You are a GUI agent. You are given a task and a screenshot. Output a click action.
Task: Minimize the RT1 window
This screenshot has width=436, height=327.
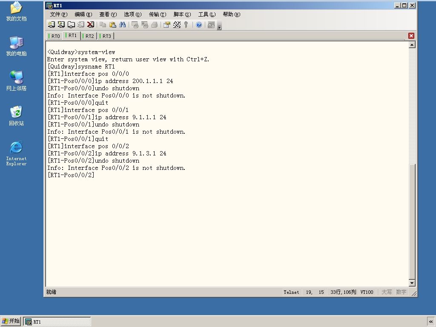coord(397,5)
